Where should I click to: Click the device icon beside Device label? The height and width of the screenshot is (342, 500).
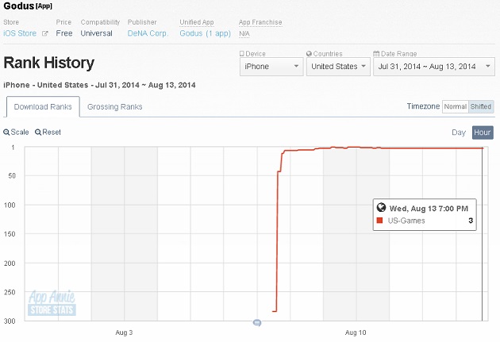242,53
